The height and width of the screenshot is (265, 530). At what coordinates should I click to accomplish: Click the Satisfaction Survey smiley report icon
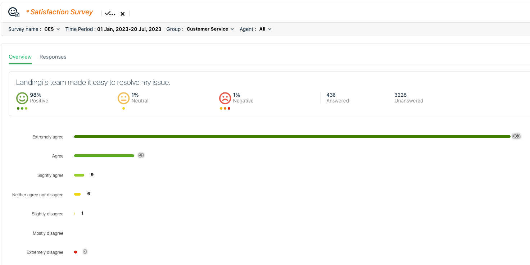pyautogui.click(x=14, y=13)
